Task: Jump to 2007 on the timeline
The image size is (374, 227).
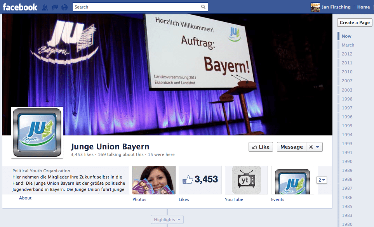Action: pyautogui.click(x=347, y=81)
